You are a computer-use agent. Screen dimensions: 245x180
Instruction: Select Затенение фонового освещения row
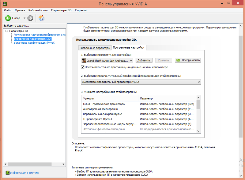tap(139, 129)
